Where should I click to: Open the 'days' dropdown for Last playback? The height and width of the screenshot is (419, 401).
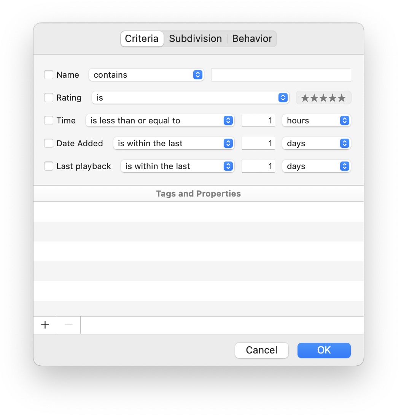344,166
